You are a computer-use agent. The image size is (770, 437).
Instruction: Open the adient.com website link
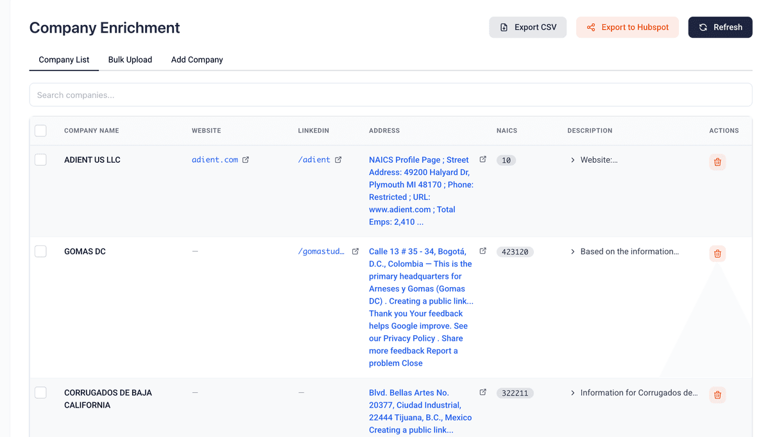215,160
